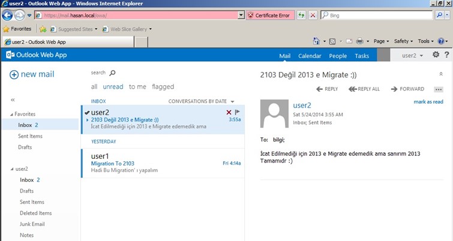The height and width of the screenshot is (241, 453).
Task: Click the RSS Feeds icon
Action: pos(332,41)
